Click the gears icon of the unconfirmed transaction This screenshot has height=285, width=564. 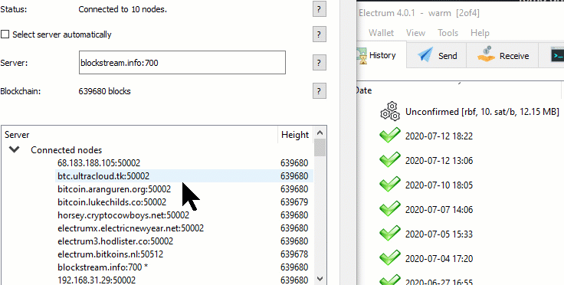click(390, 111)
